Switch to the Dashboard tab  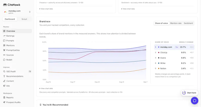tap(10, 19)
